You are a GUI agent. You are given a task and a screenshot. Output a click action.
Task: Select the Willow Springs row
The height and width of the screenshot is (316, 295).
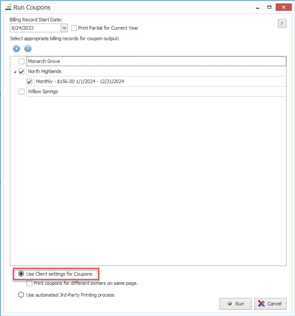click(156, 91)
